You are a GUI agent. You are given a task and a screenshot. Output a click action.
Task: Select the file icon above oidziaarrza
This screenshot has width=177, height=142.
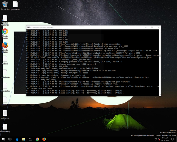[x=5, y=101]
